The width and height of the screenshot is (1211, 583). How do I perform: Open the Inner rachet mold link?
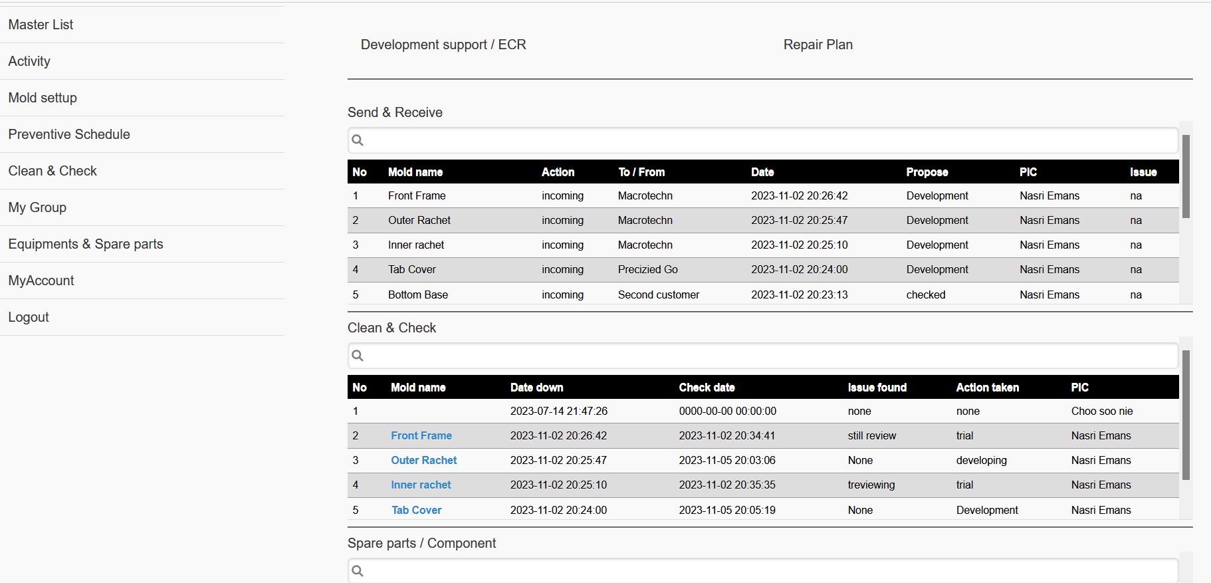(421, 485)
